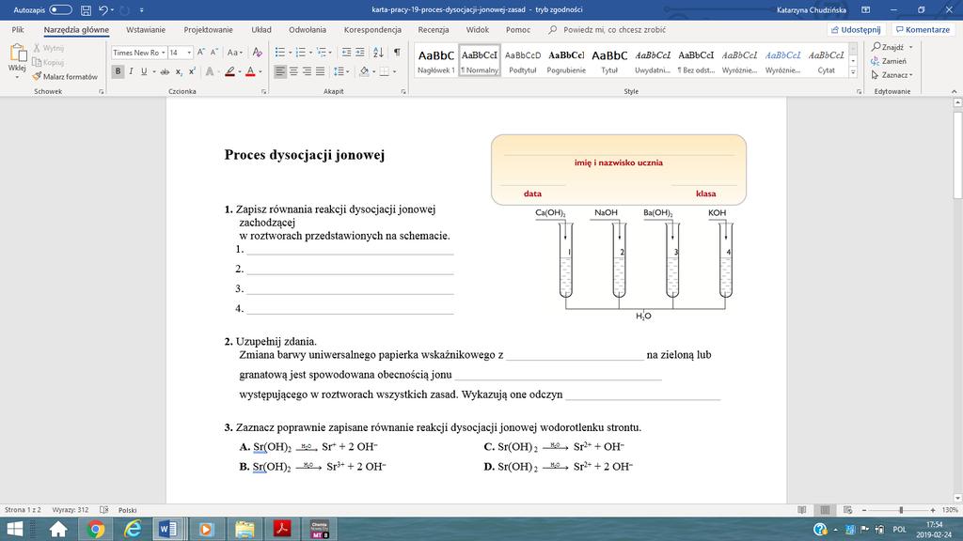This screenshot has height=541, width=963.
Task: Justify the paragraph text
Action: (x=320, y=71)
